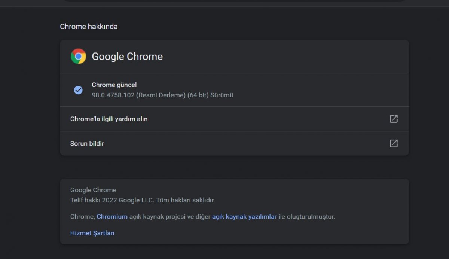Click the Google Chrome logo icon
The image size is (449, 259).
tap(78, 57)
